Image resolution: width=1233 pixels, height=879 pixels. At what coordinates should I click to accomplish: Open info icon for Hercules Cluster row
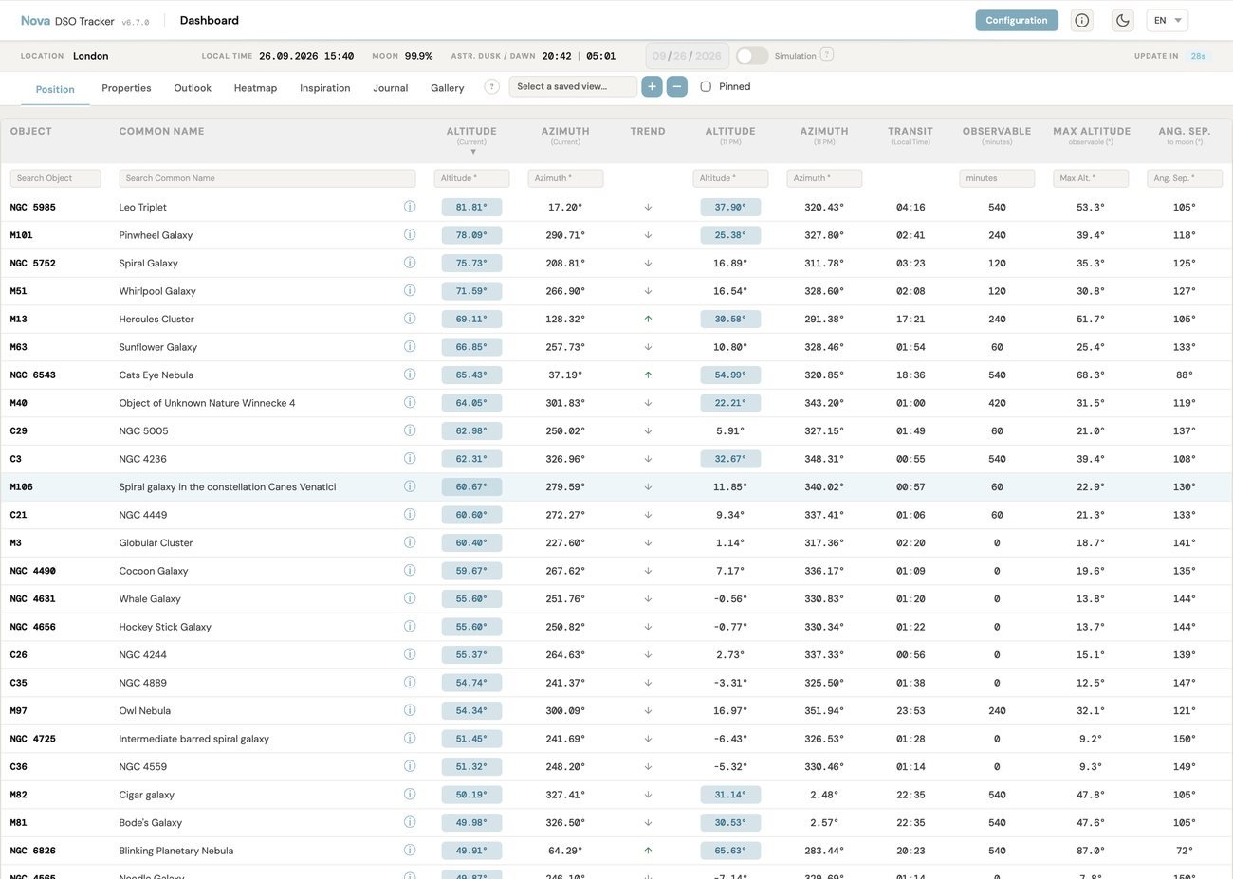pyautogui.click(x=410, y=319)
